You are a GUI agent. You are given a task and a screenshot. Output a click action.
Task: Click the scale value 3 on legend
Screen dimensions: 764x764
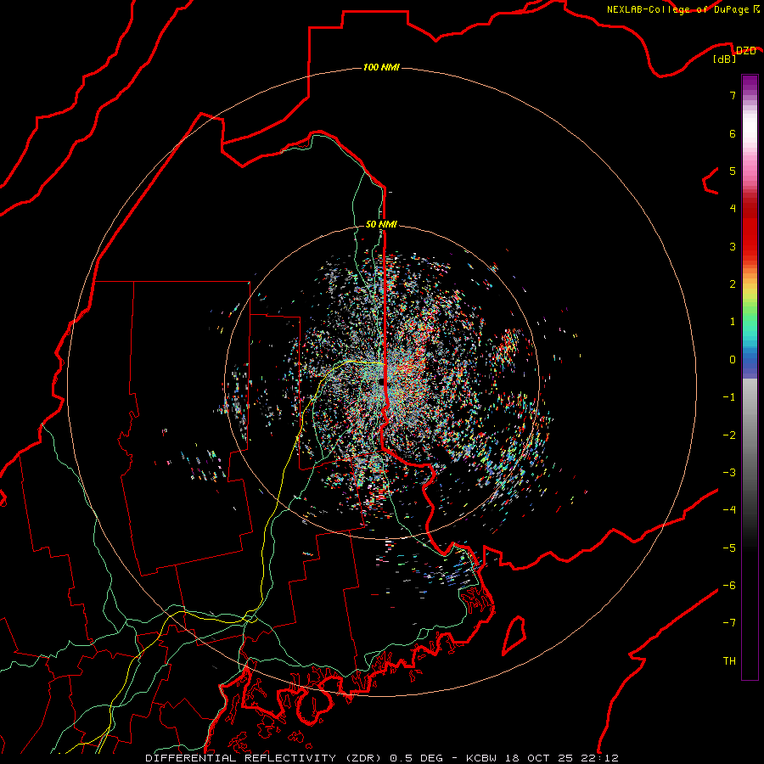(733, 246)
